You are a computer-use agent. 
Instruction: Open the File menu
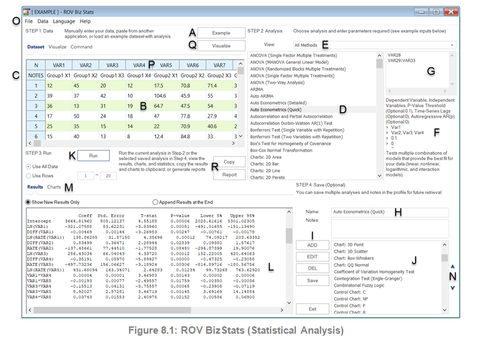pos(29,21)
